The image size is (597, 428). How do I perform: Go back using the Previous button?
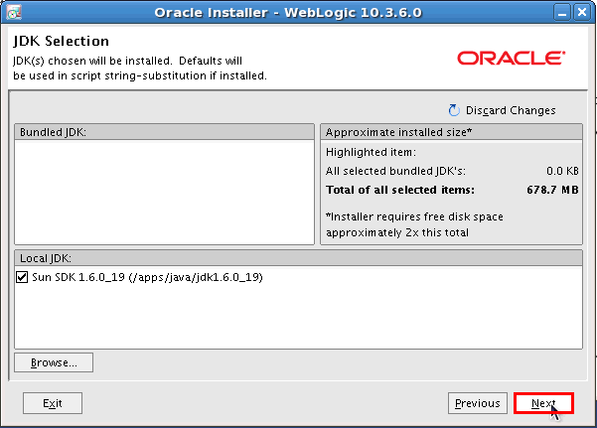[x=477, y=403]
